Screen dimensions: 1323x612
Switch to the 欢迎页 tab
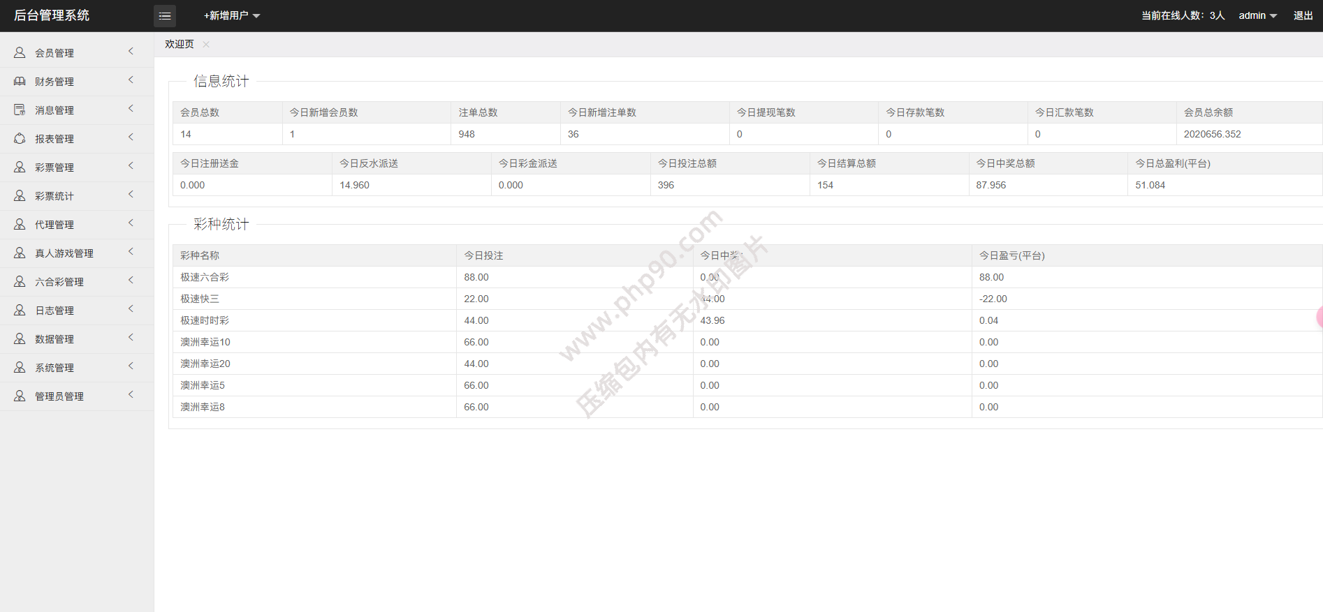point(180,44)
